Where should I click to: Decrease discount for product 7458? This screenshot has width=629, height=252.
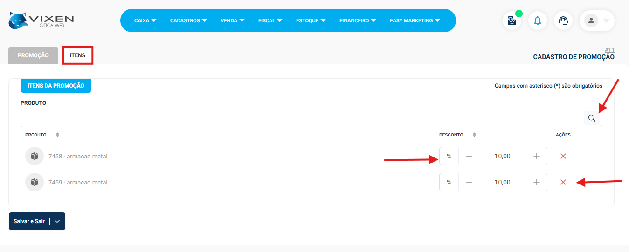pyautogui.click(x=469, y=156)
